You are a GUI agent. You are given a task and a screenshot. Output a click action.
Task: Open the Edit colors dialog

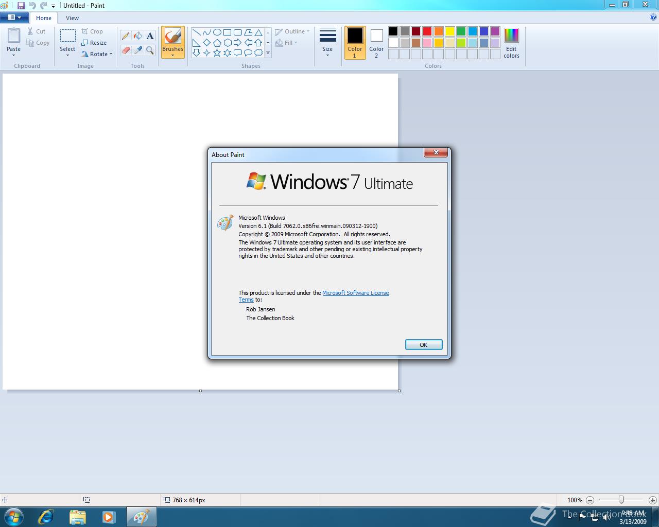[x=511, y=43]
